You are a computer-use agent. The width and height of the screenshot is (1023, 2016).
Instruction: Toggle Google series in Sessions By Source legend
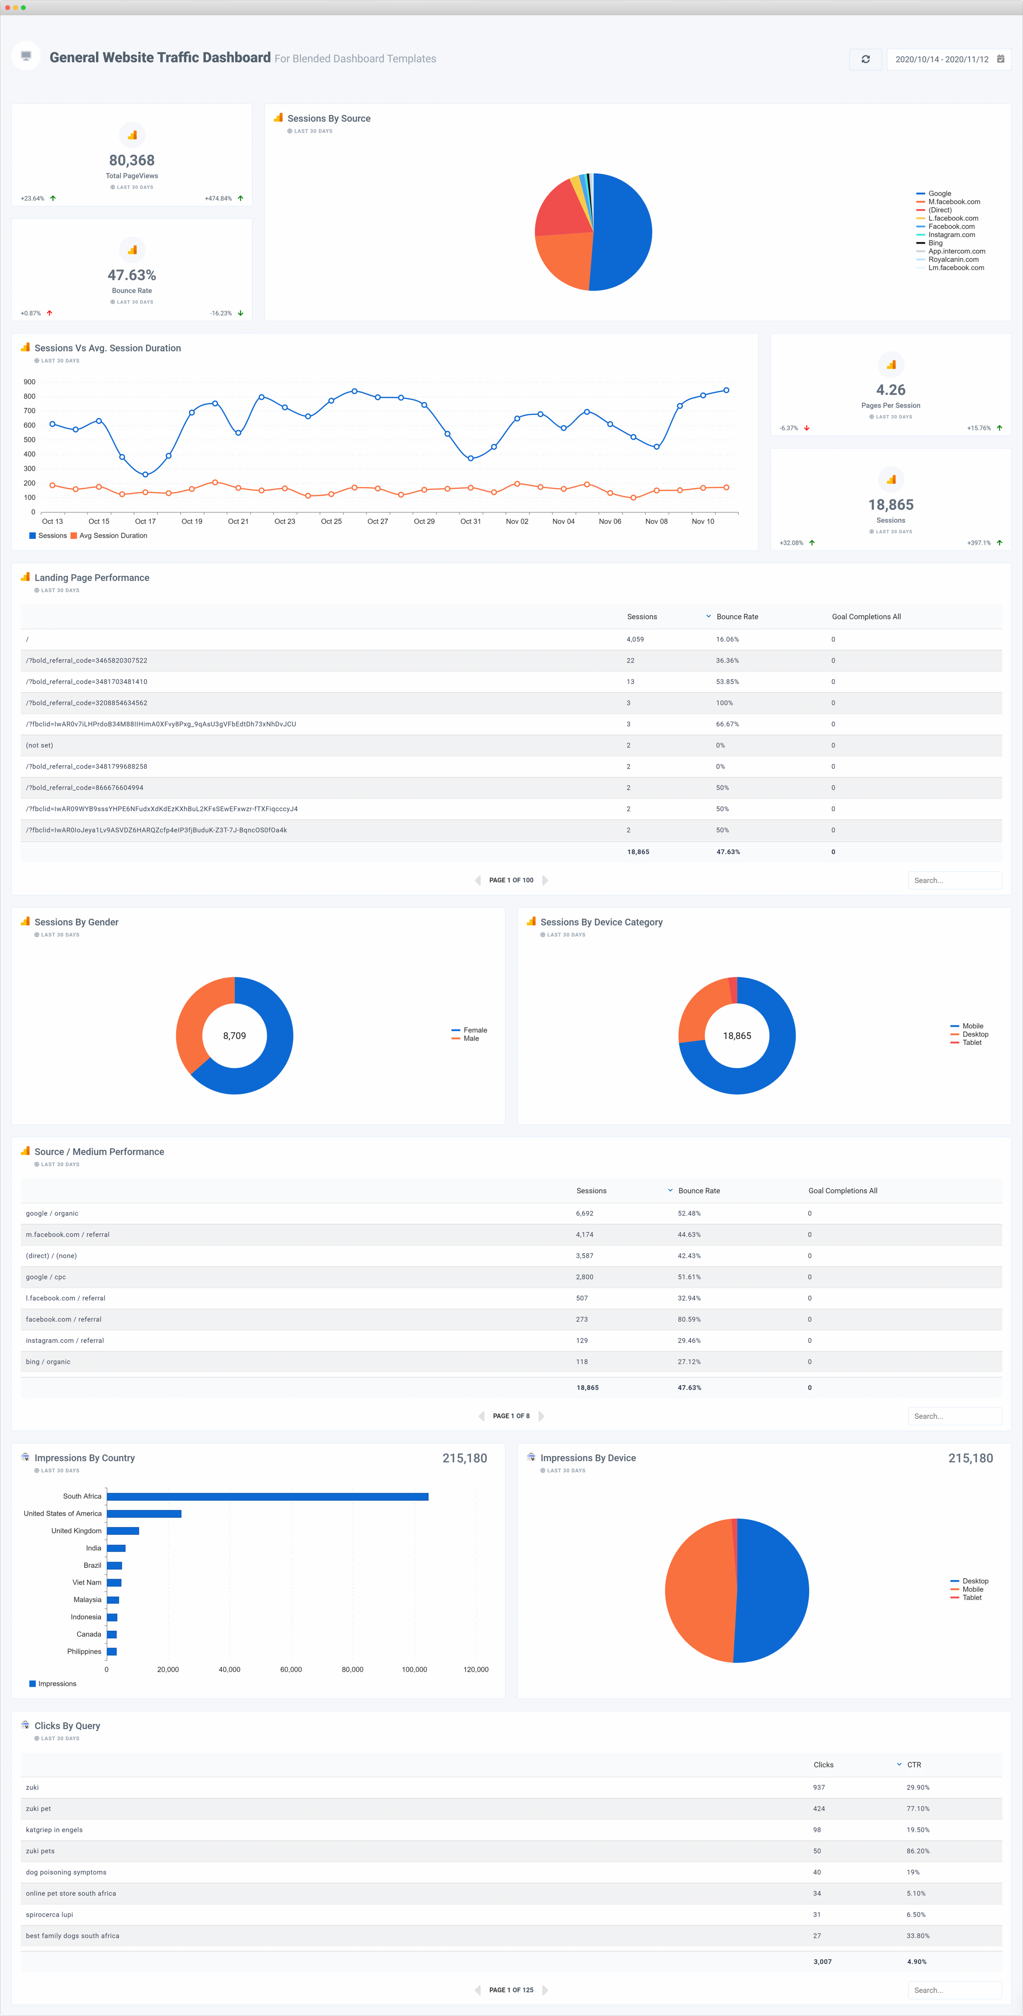(934, 193)
